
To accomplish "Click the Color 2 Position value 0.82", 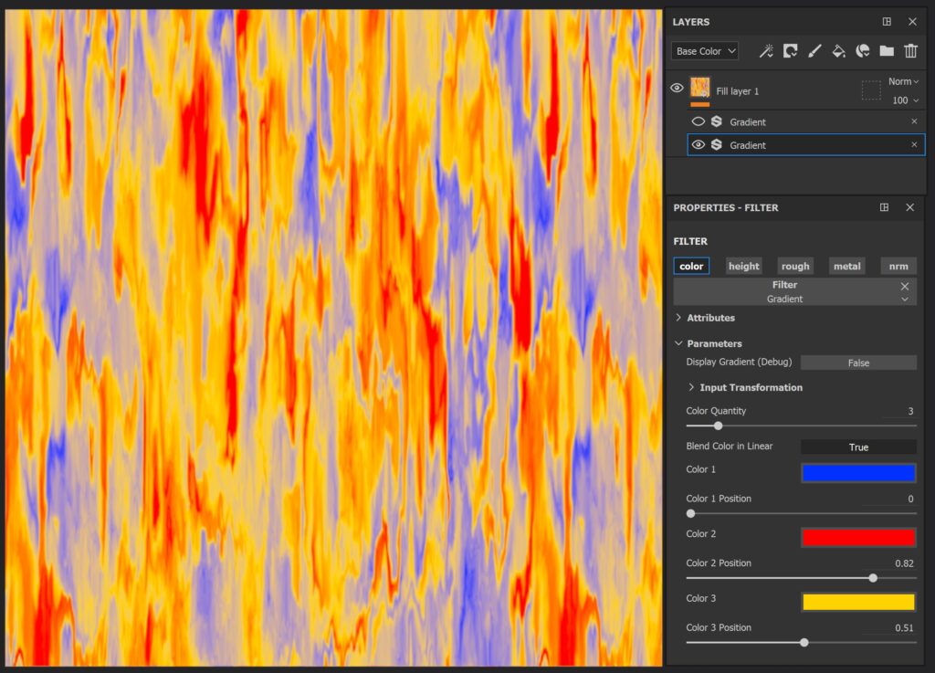I will (x=904, y=563).
